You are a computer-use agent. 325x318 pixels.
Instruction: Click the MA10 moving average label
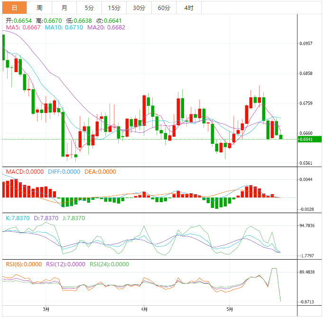(x=64, y=28)
